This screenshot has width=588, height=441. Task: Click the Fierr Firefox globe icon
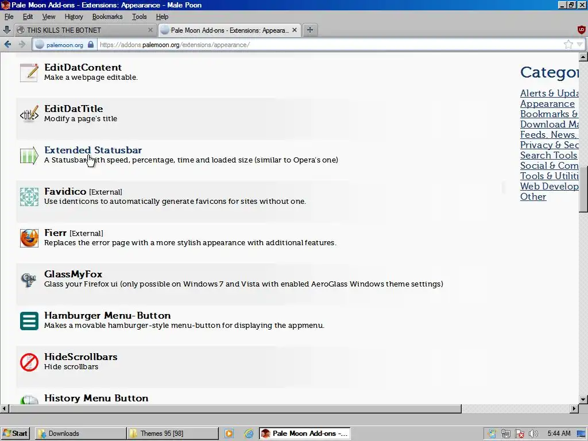click(x=29, y=238)
